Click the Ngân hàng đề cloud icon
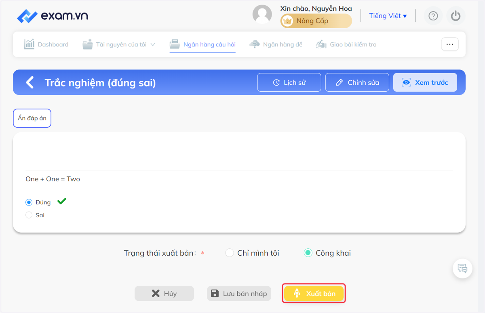This screenshot has height=313, width=485. pos(255,44)
